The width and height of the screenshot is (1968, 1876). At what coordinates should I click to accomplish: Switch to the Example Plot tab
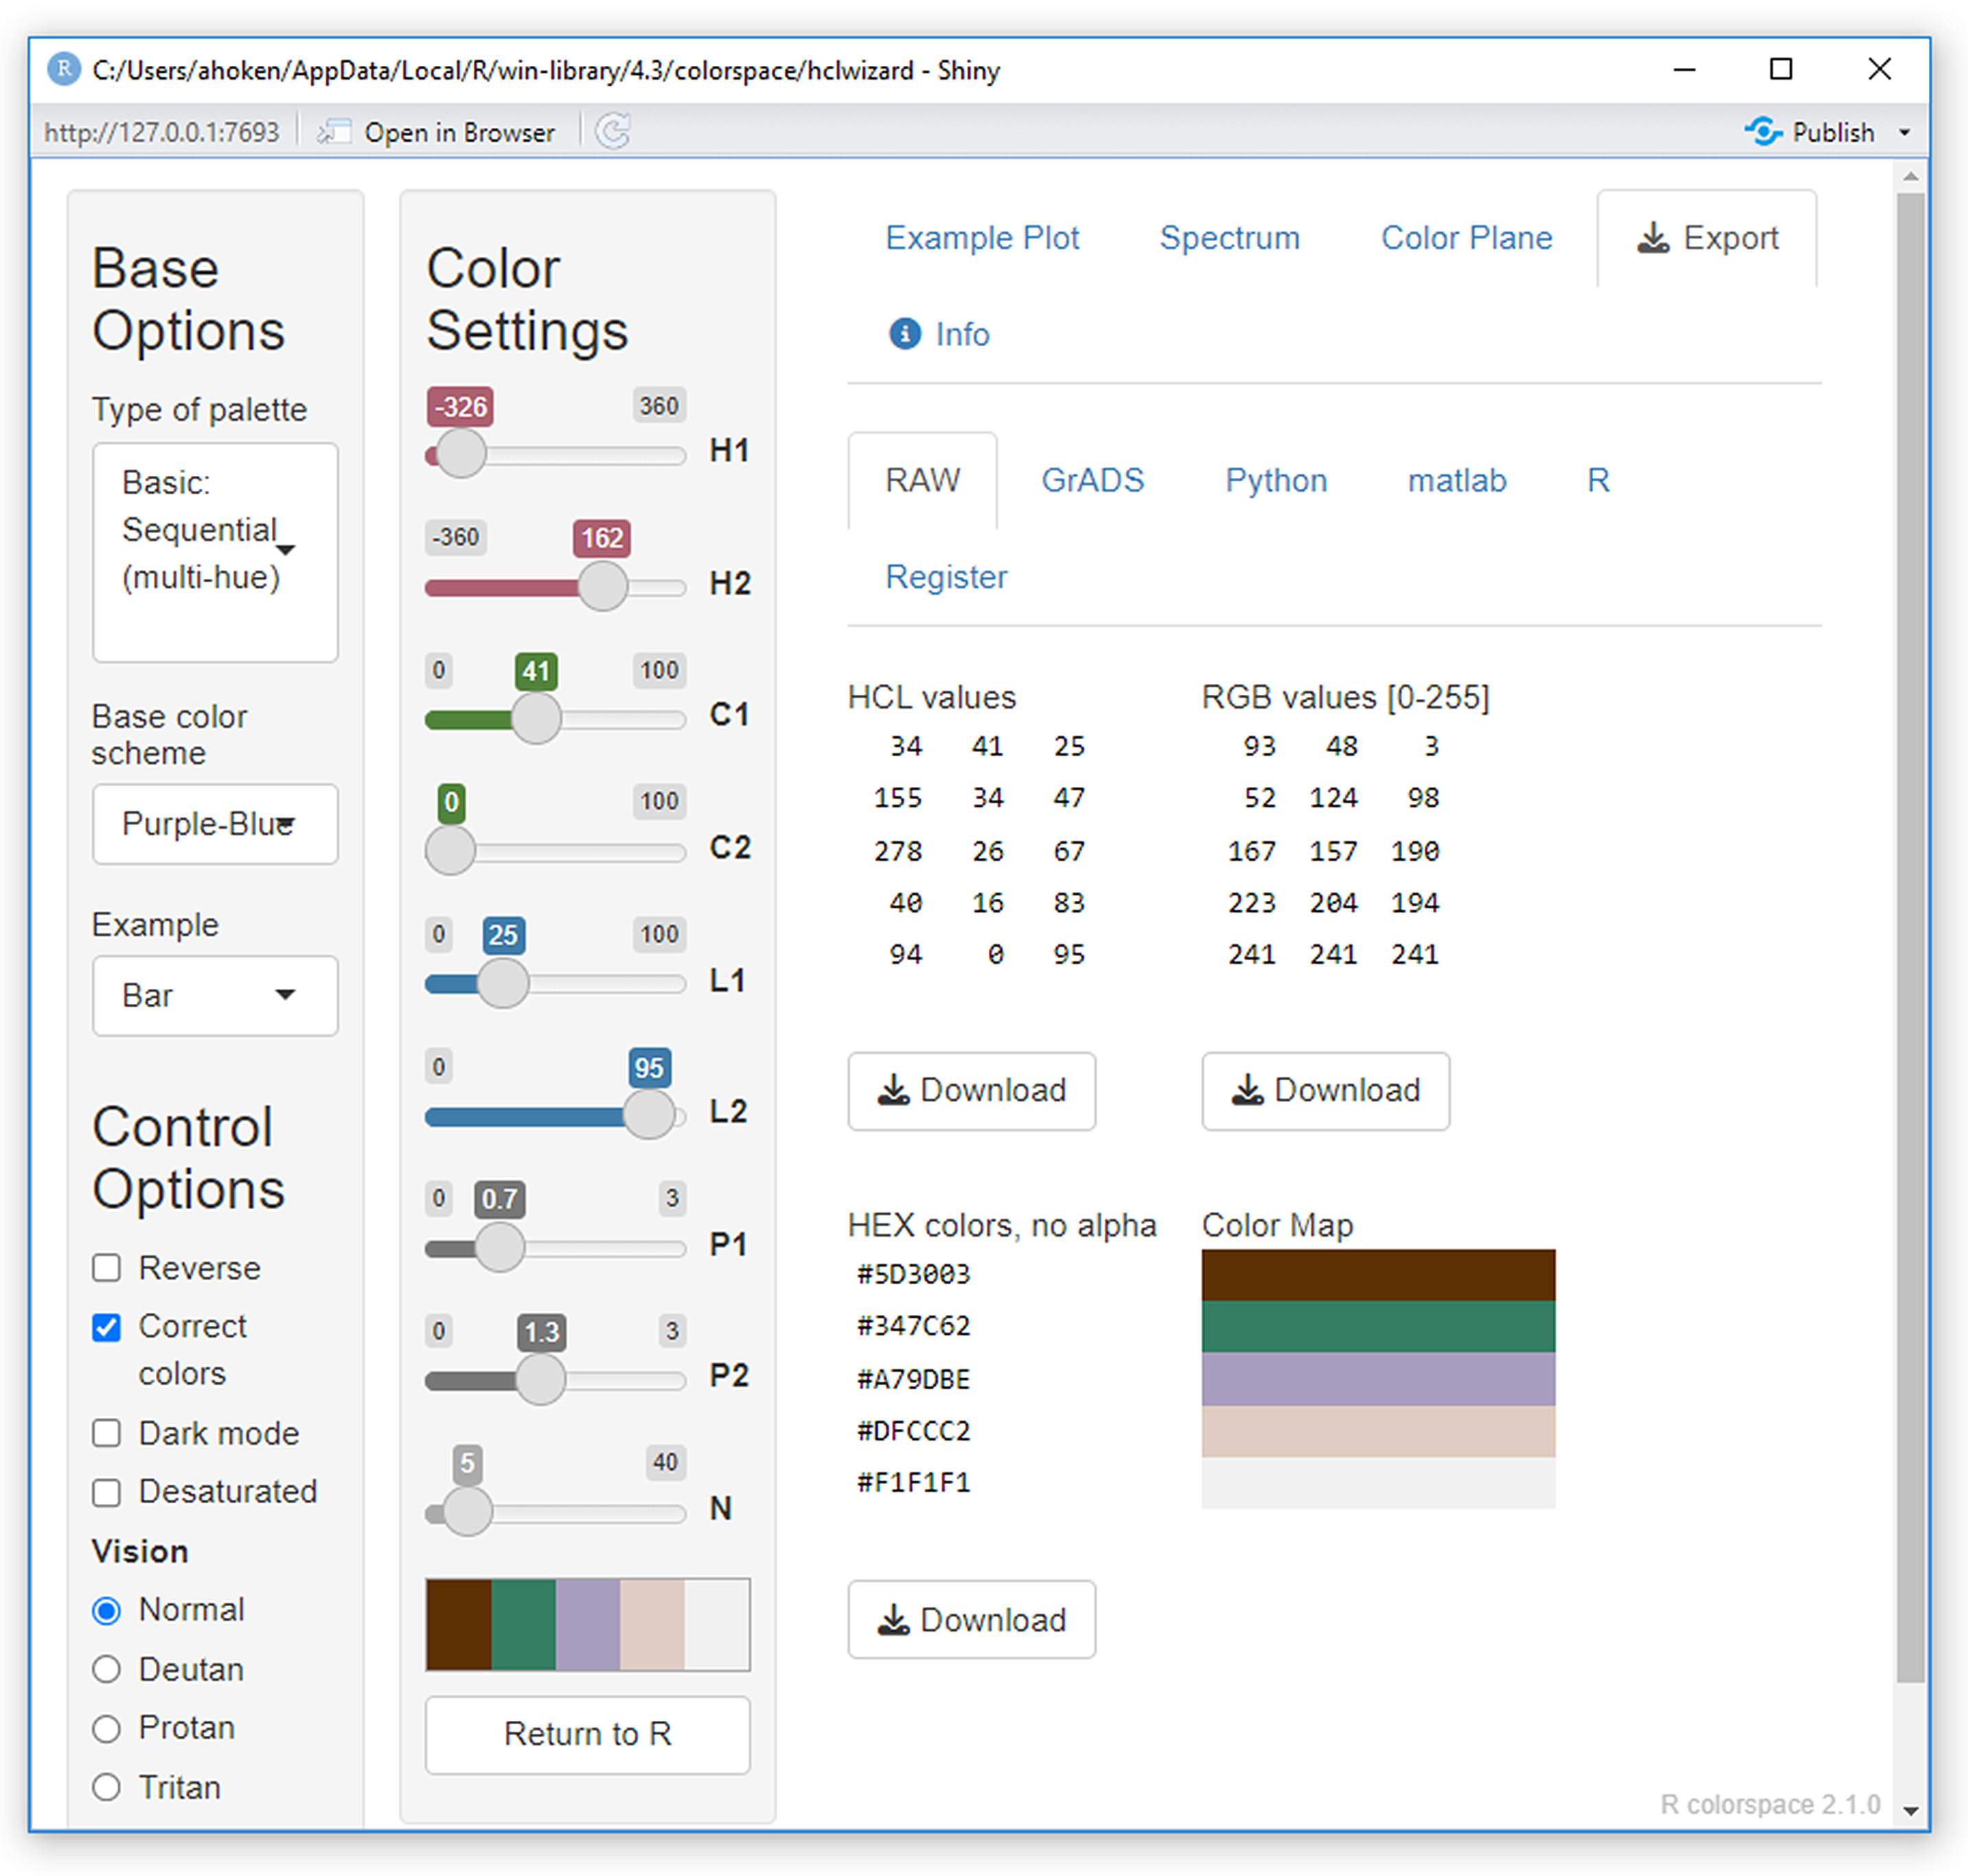pyautogui.click(x=982, y=238)
